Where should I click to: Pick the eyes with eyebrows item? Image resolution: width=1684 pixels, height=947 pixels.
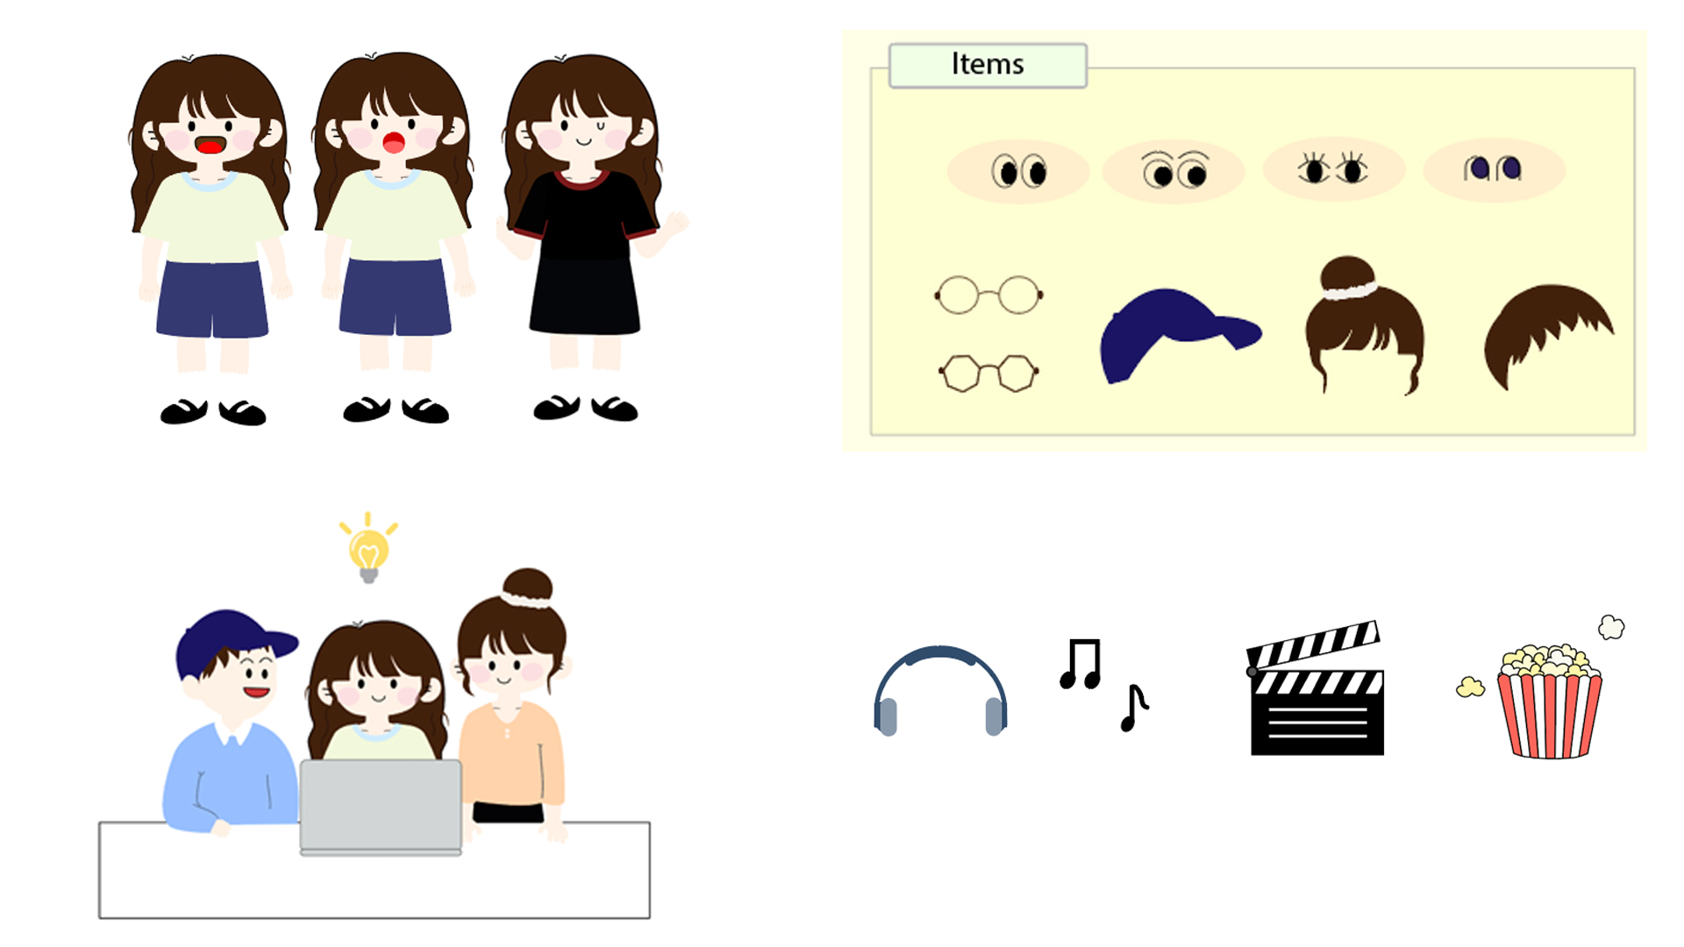click(1174, 171)
